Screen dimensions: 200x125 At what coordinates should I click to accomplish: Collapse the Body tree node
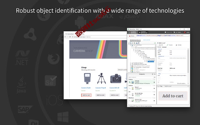click(132, 48)
